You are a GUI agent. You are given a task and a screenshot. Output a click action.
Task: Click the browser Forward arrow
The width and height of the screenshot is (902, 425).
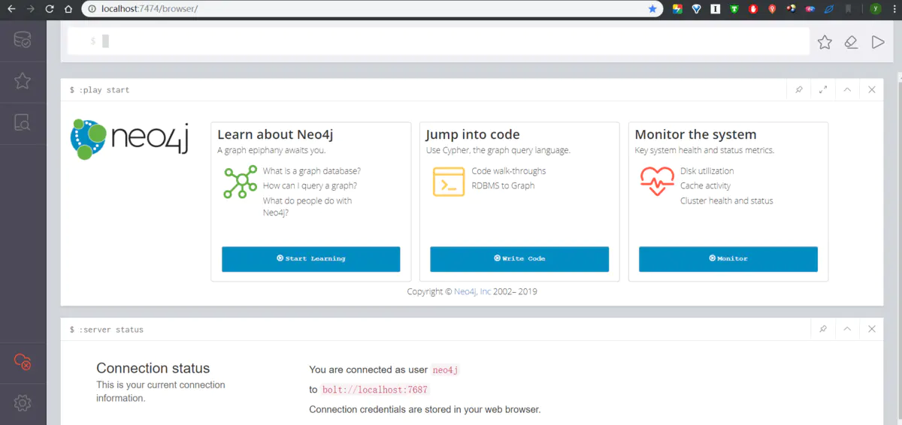point(30,9)
